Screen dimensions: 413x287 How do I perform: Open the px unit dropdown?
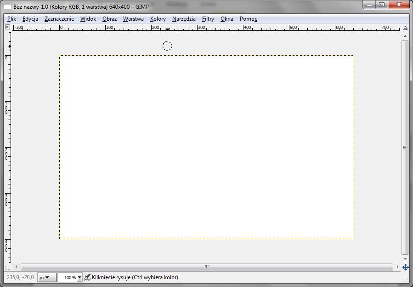tap(47, 277)
